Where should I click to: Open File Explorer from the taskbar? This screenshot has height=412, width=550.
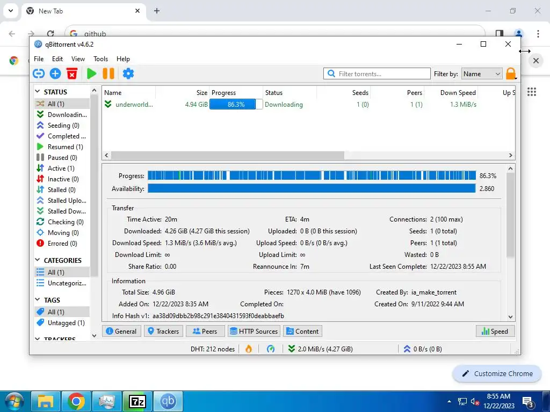[46, 401]
